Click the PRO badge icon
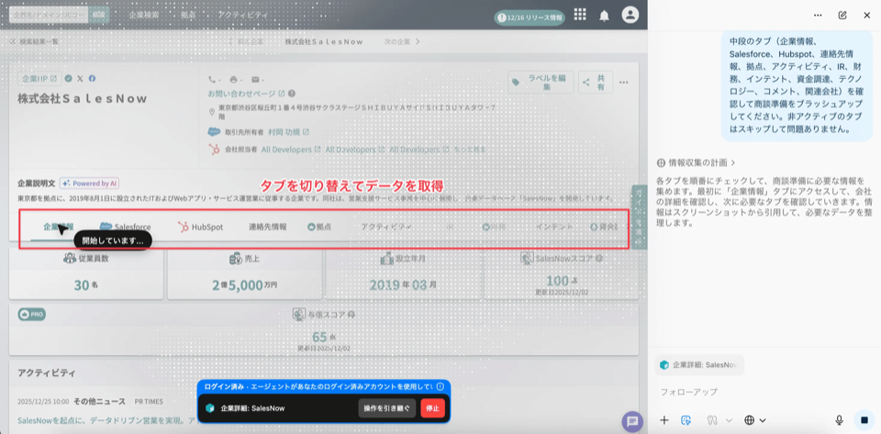 coord(31,315)
